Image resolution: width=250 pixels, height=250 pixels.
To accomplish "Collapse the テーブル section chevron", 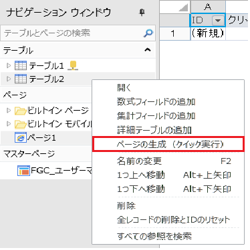I will coord(148,50).
